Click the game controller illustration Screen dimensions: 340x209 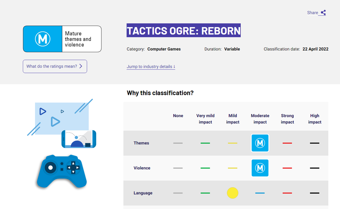62,171
